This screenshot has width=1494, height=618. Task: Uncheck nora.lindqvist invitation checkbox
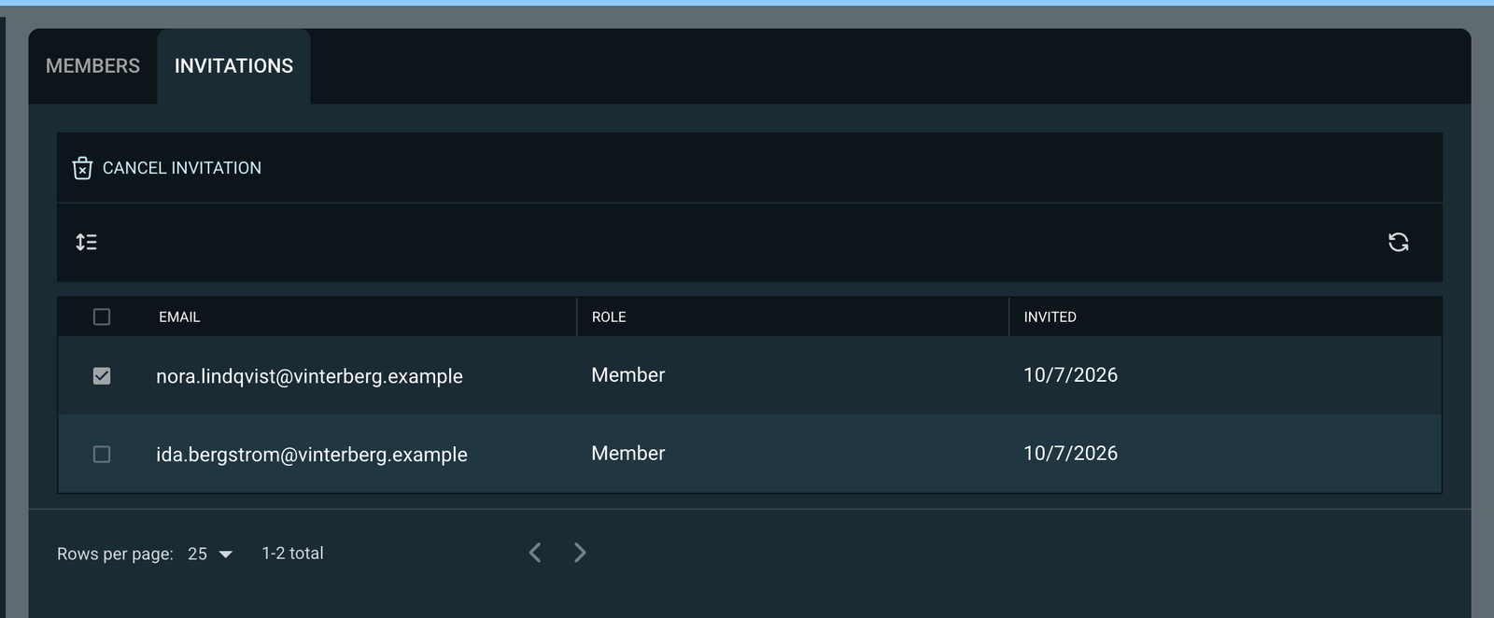click(x=102, y=376)
